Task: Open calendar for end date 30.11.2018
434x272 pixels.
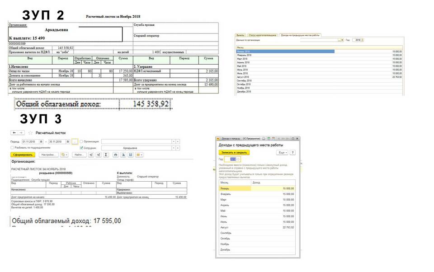Action: (x=67, y=142)
